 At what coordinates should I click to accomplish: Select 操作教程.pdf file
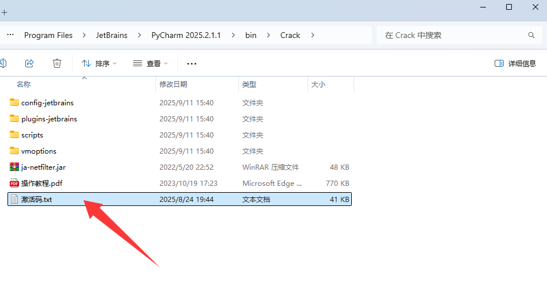pos(180,183)
